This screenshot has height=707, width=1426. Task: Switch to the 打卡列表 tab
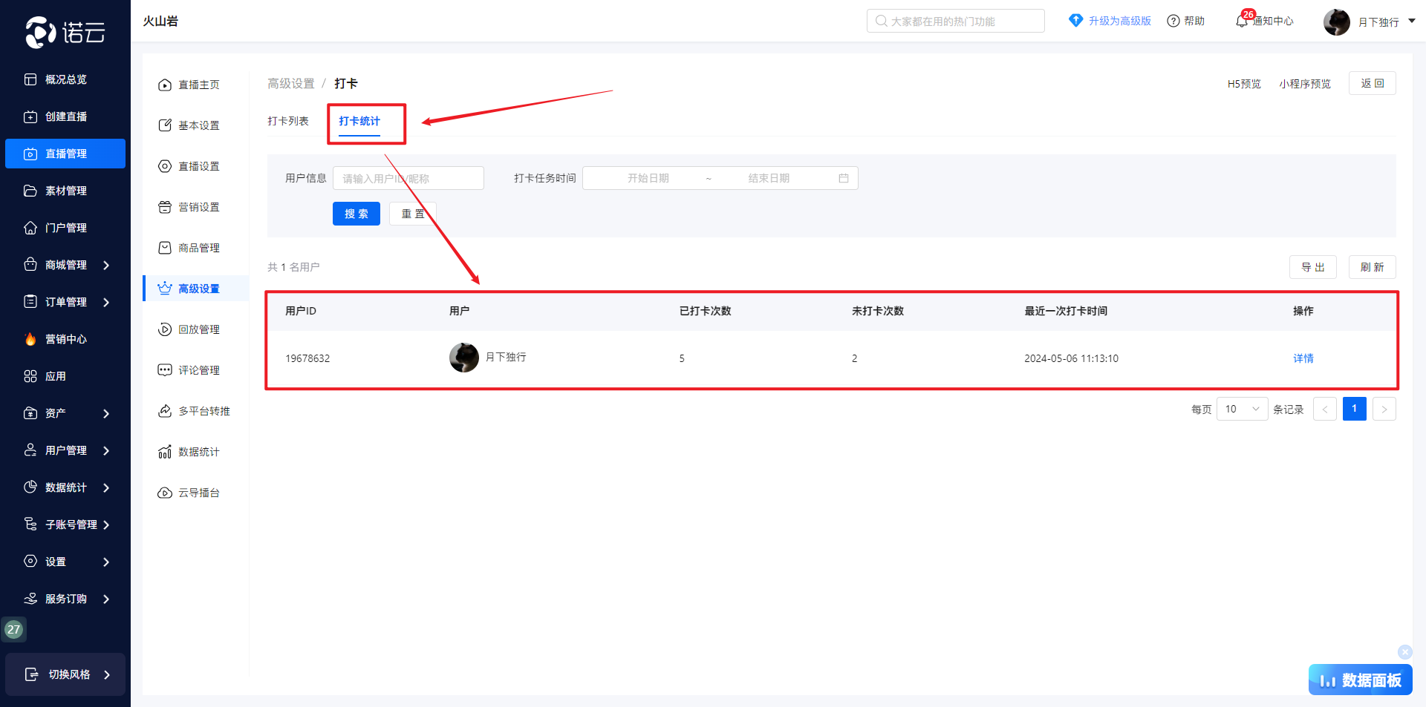click(x=288, y=121)
